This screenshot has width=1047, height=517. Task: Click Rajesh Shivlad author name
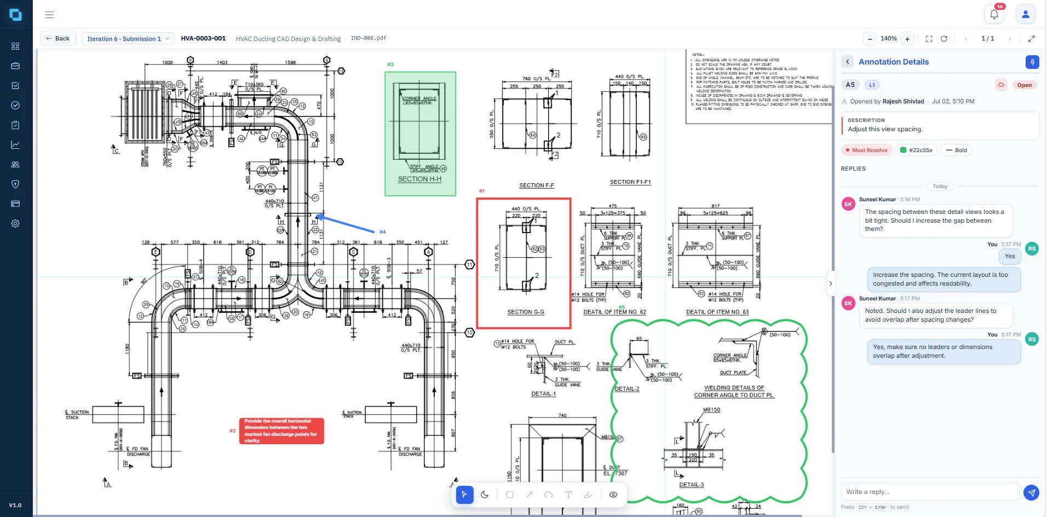click(903, 101)
